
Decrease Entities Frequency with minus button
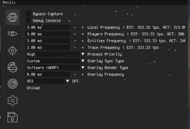(75, 41)
